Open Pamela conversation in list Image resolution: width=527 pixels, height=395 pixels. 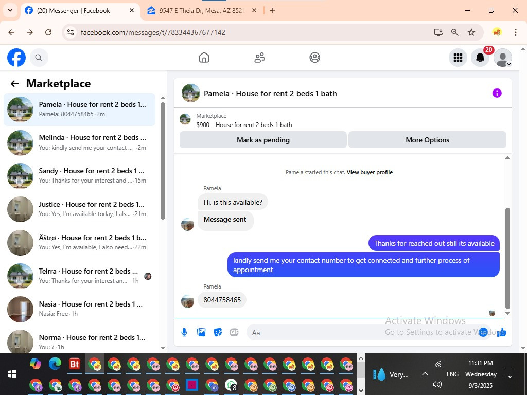(x=80, y=110)
